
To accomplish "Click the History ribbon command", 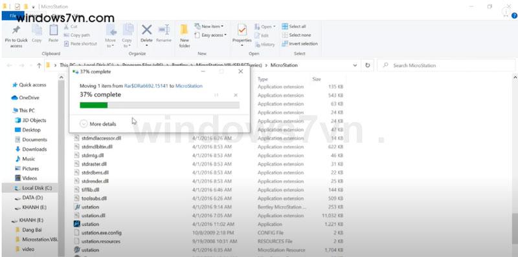I will [x=265, y=44].
